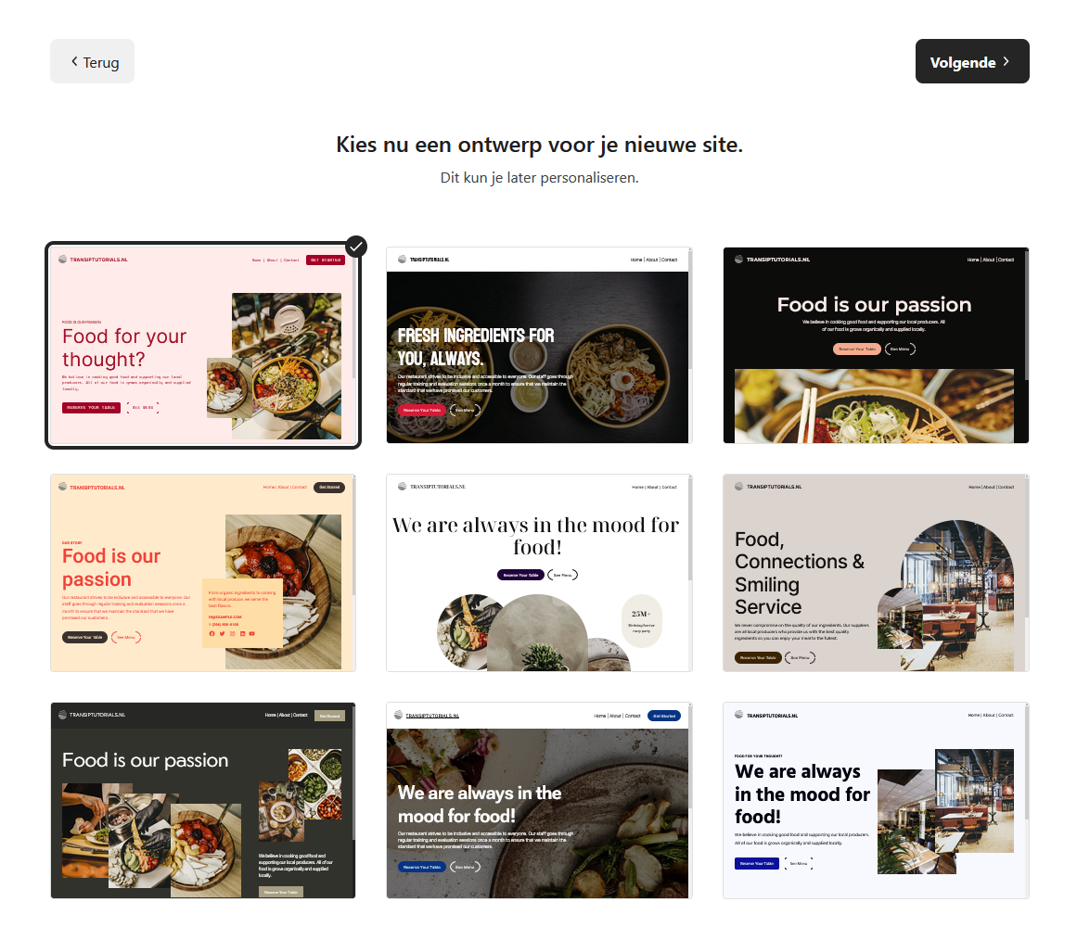Select 'Food, Connections & Smiling Service' template
Image resolution: width=1077 pixels, height=940 pixels.
[x=876, y=573]
